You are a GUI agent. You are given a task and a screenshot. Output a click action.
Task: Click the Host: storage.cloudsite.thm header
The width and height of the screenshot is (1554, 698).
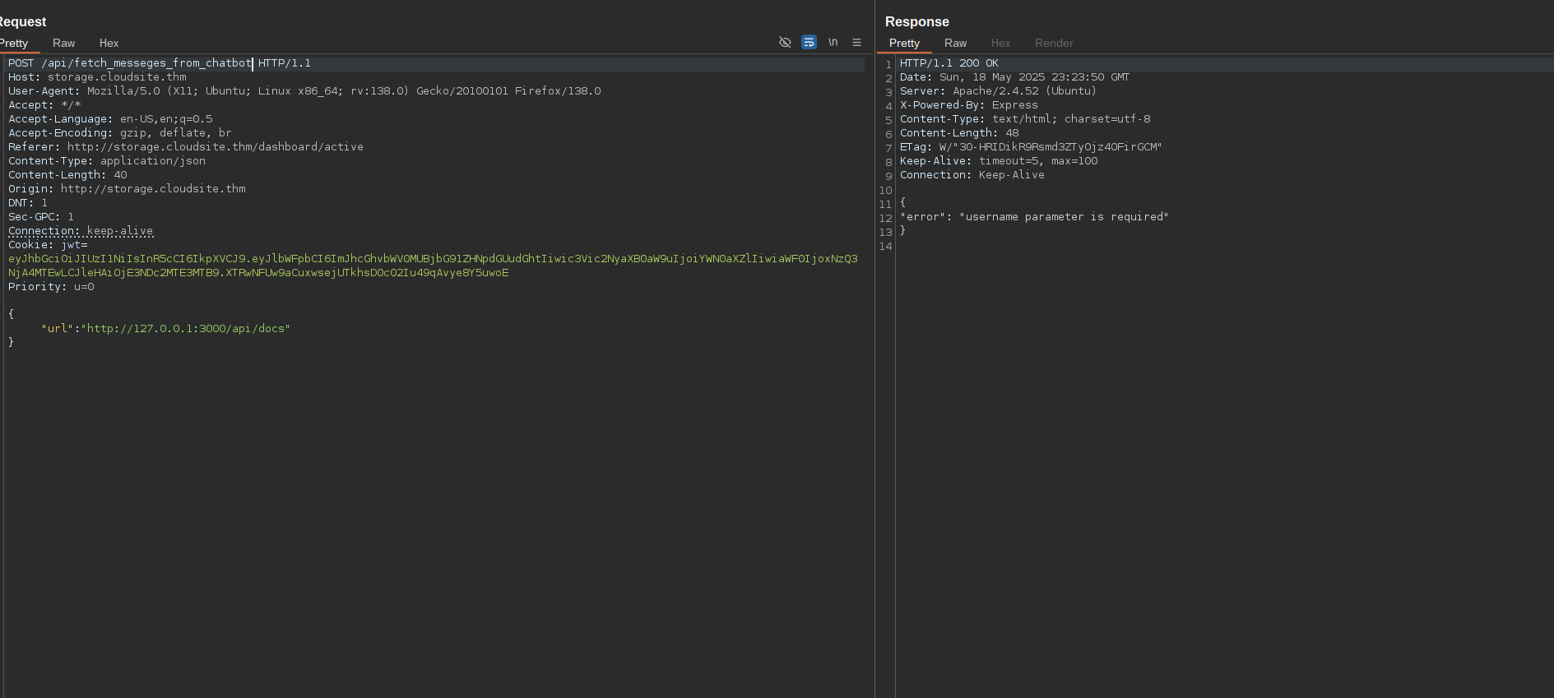[97, 77]
